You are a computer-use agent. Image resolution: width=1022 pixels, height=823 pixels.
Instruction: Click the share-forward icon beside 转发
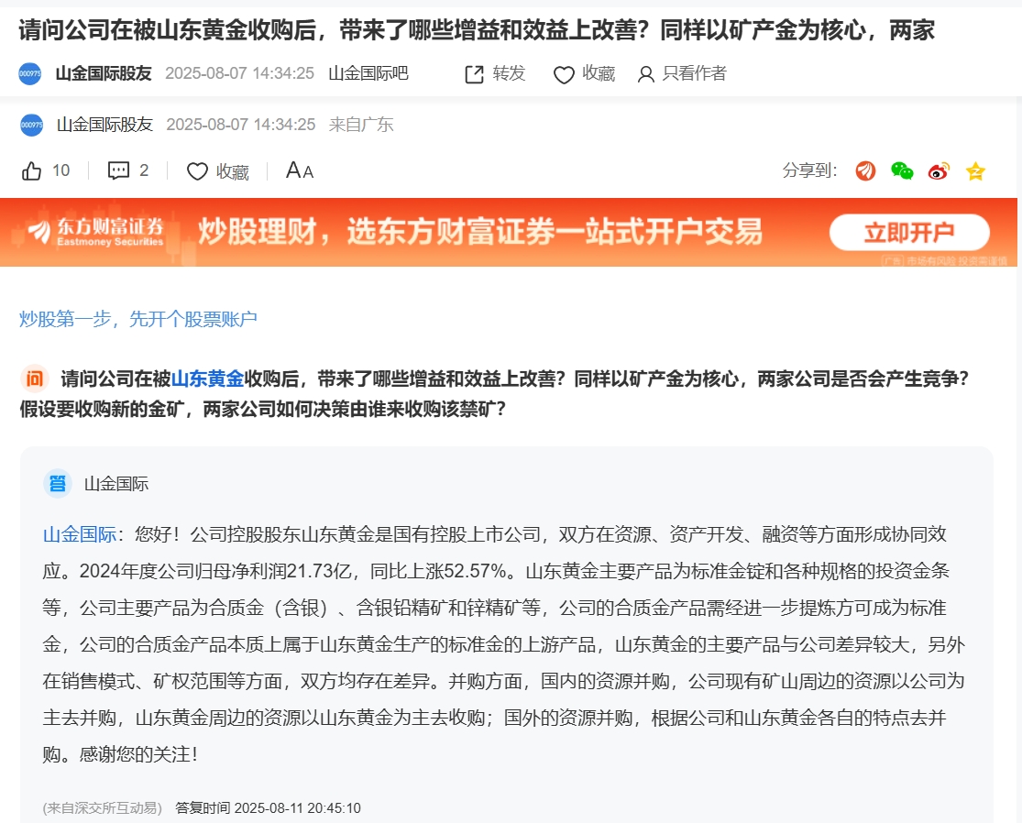pyautogui.click(x=475, y=74)
